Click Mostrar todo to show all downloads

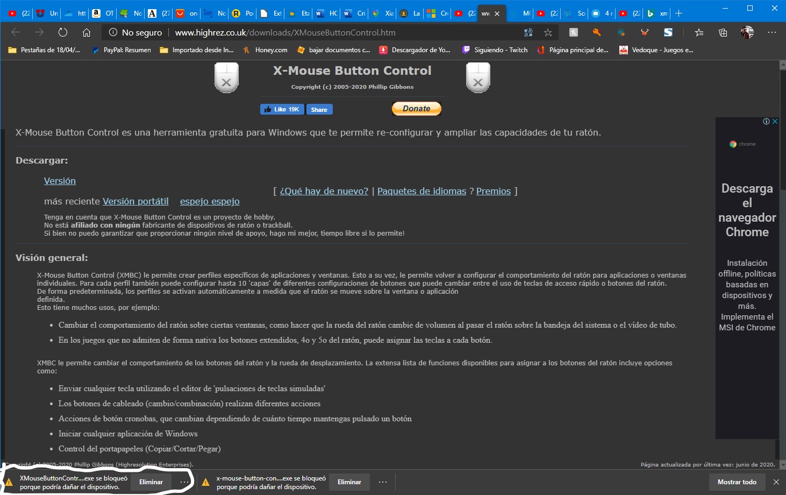(737, 482)
